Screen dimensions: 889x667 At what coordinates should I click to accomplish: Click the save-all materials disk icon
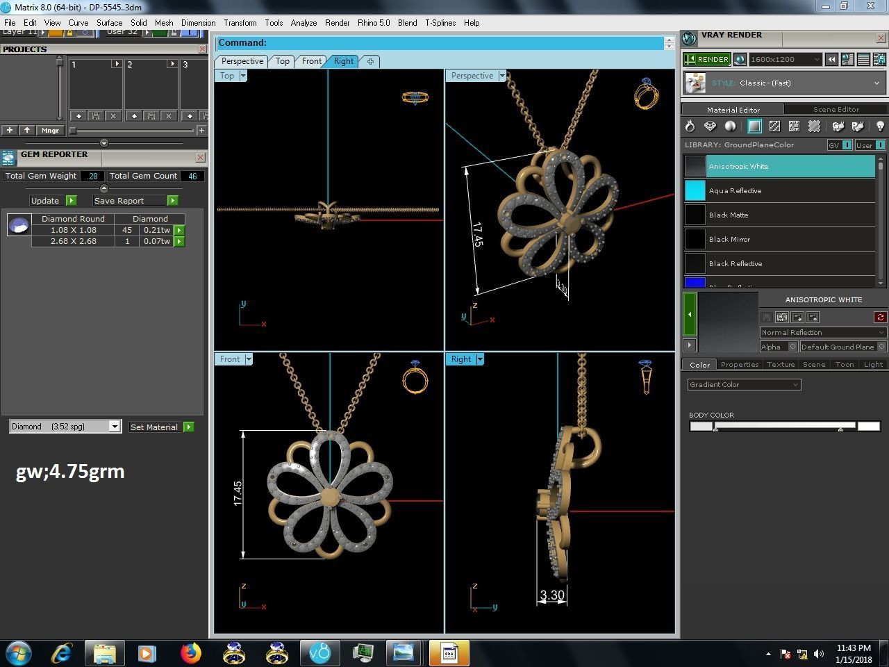point(782,317)
